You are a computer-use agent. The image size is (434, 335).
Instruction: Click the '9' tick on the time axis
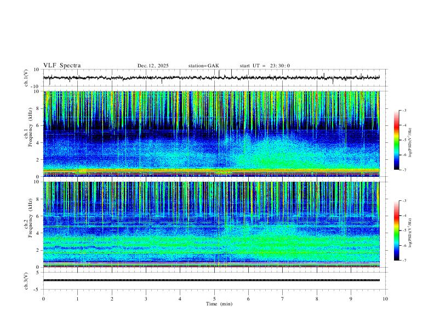tap(351, 299)
